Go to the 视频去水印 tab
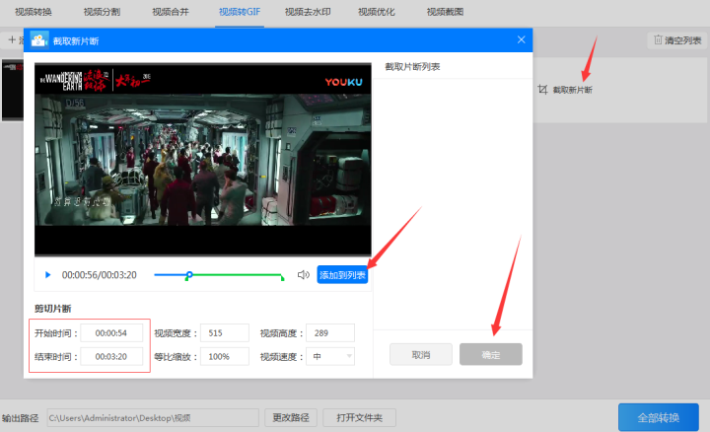This screenshot has width=710, height=432. [308, 12]
